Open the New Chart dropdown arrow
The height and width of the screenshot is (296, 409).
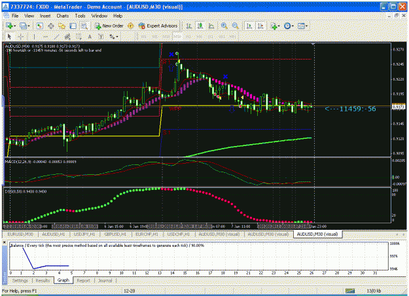click(x=14, y=26)
